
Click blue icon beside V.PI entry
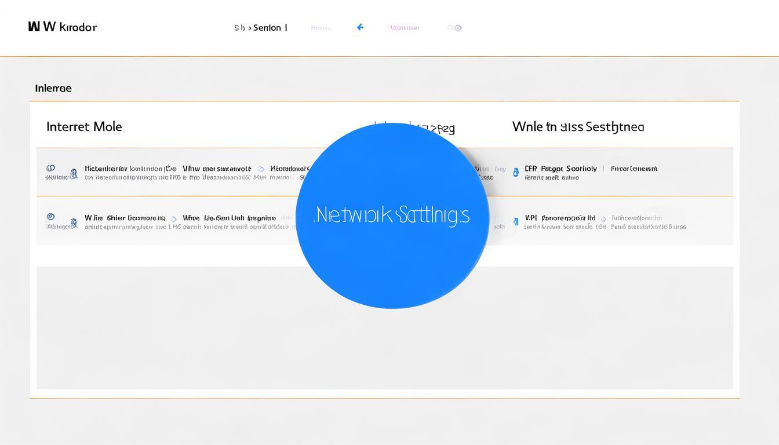pyautogui.click(x=516, y=221)
